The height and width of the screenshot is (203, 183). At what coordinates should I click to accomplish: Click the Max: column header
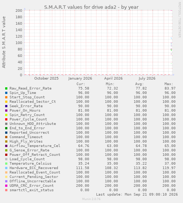169,84
